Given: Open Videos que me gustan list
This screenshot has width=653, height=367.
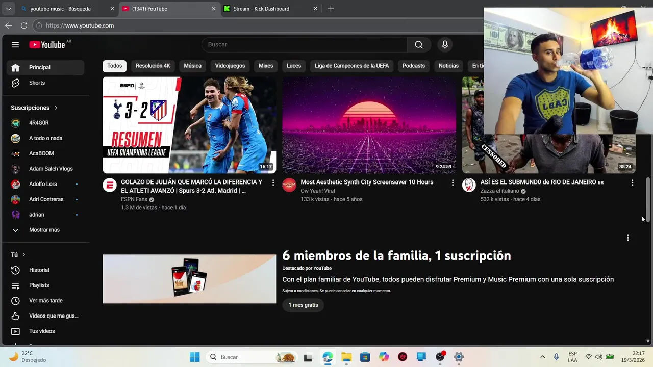Looking at the screenshot, I should click(45, 316).
